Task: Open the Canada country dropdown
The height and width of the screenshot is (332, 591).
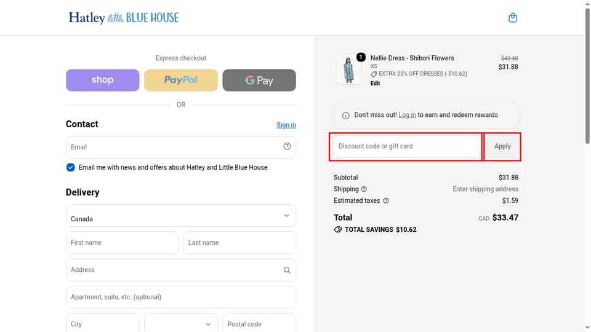Action: coord(181,216)
